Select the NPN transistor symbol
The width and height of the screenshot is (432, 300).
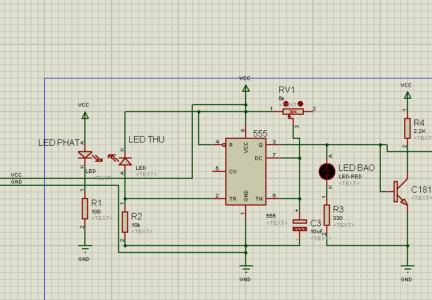(x=400, y=192)
